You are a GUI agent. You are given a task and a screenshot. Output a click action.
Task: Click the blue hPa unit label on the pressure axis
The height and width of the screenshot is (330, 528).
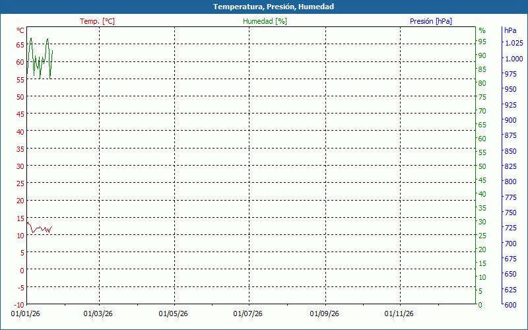click(x=510, y=30)
